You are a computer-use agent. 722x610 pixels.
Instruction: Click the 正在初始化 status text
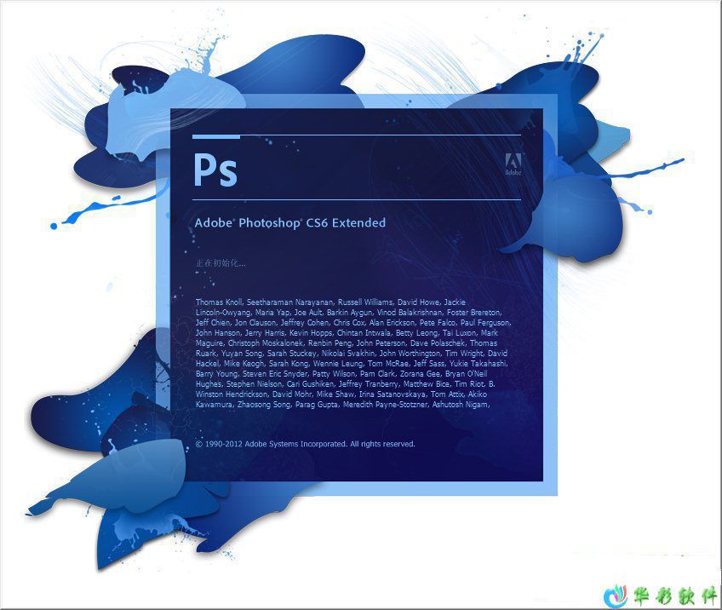[221, 263]
